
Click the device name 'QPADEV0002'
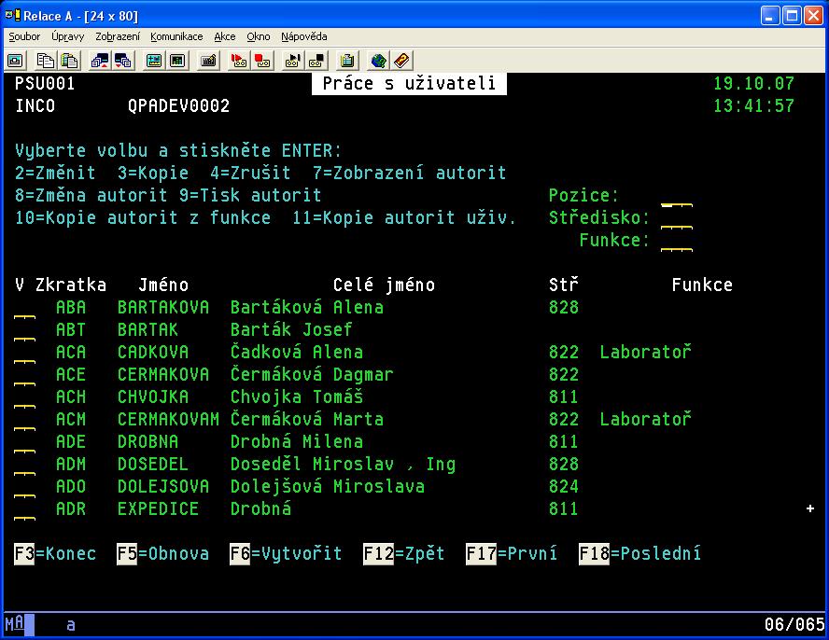click(178, 105)
